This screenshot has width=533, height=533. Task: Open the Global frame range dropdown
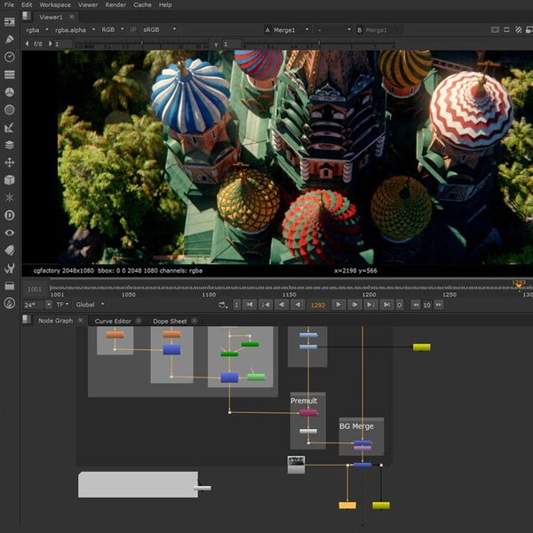90,305
